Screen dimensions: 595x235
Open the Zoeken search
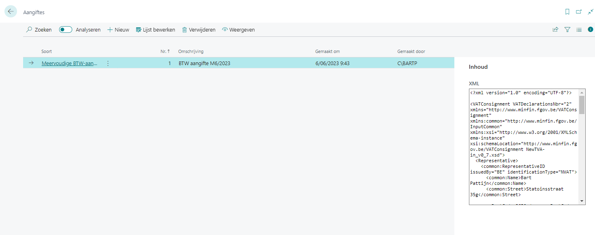[x=39, y=30]
